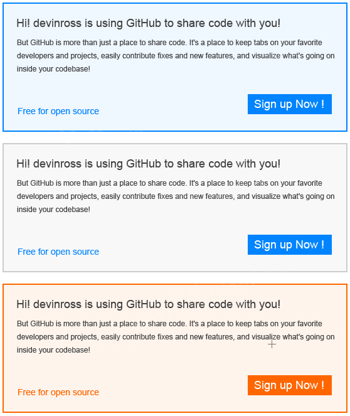Open the orange Free for open source link
Screen dimensions: 350x416
(58, 392)
